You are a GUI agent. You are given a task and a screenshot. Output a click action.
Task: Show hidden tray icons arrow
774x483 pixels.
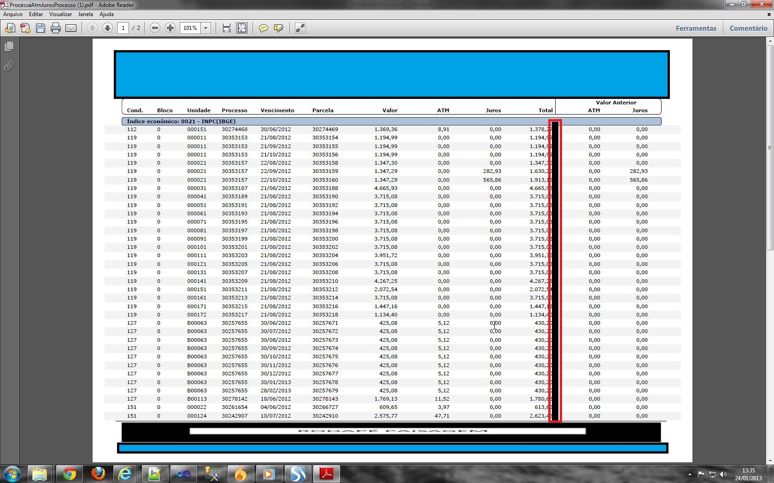pos(690,474)
